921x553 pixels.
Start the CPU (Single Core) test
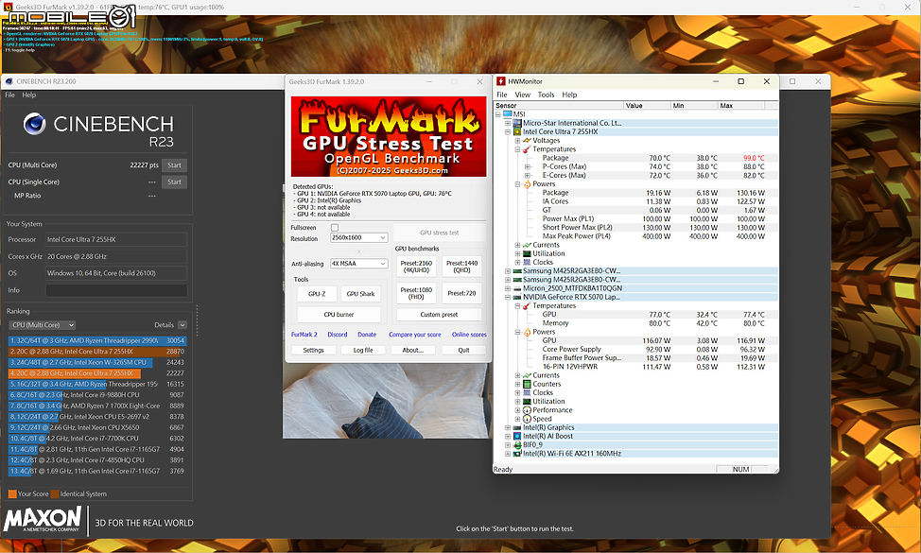[x=174, y=182]
